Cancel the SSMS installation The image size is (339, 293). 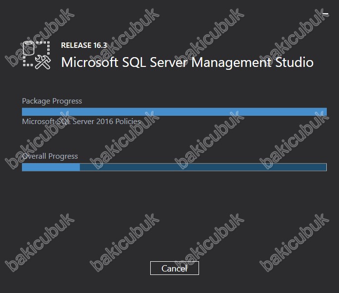pos(175,268)
